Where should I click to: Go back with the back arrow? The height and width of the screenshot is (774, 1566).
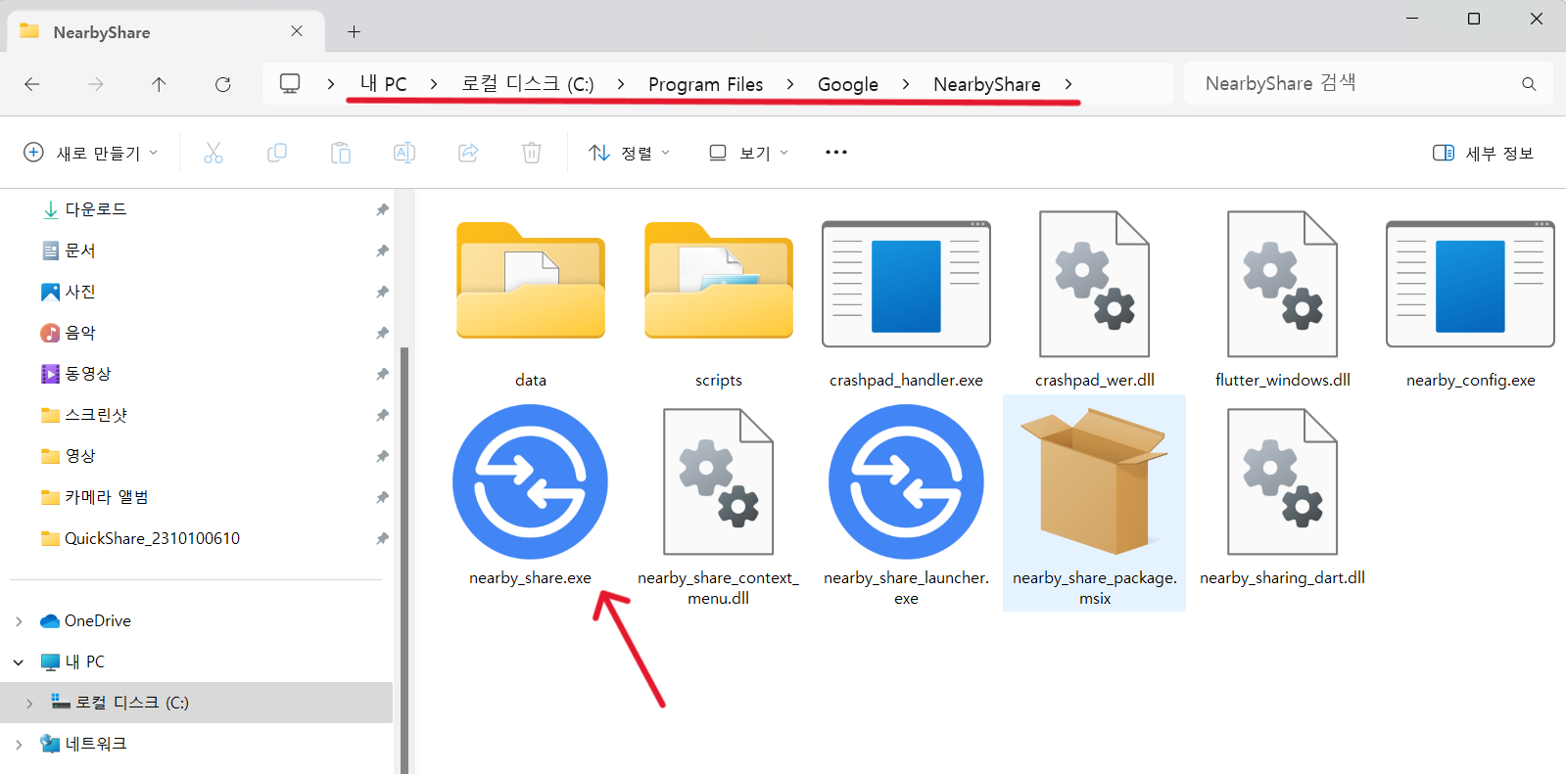pos(32,84)
